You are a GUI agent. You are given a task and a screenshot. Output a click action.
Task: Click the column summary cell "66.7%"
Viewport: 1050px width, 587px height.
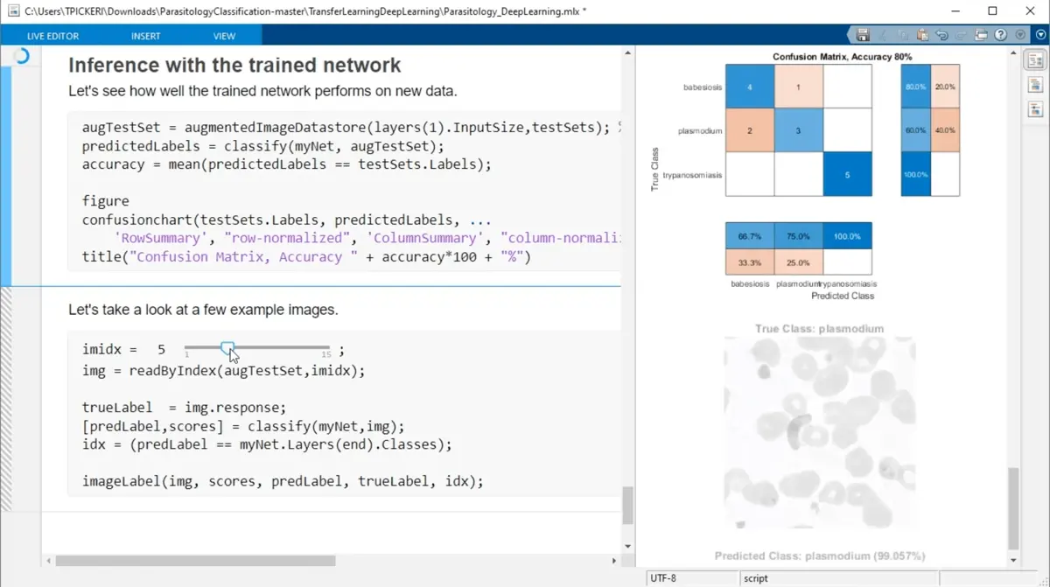(750, 236)
